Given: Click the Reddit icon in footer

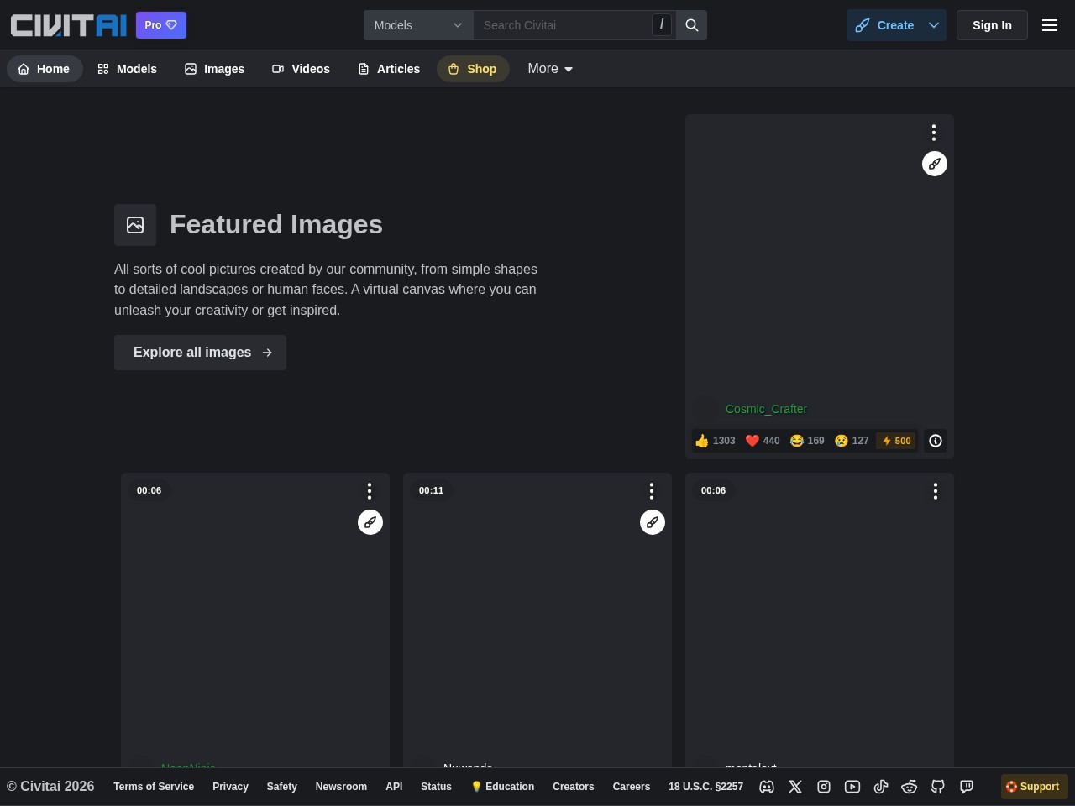Looking at the screenshot, I should click(x=910, y=787).
